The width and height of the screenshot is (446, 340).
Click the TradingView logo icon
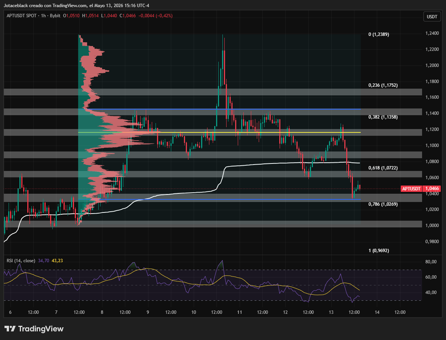point(10,329)
